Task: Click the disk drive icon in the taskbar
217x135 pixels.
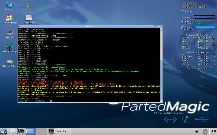Action: [13, 131]
